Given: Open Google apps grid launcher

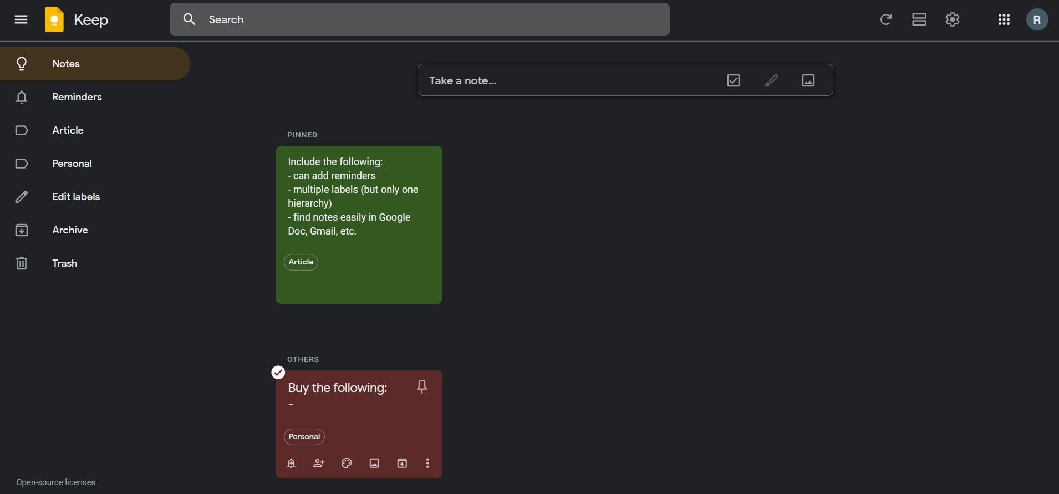Looking at the screenshot, I should [1004, 19].
